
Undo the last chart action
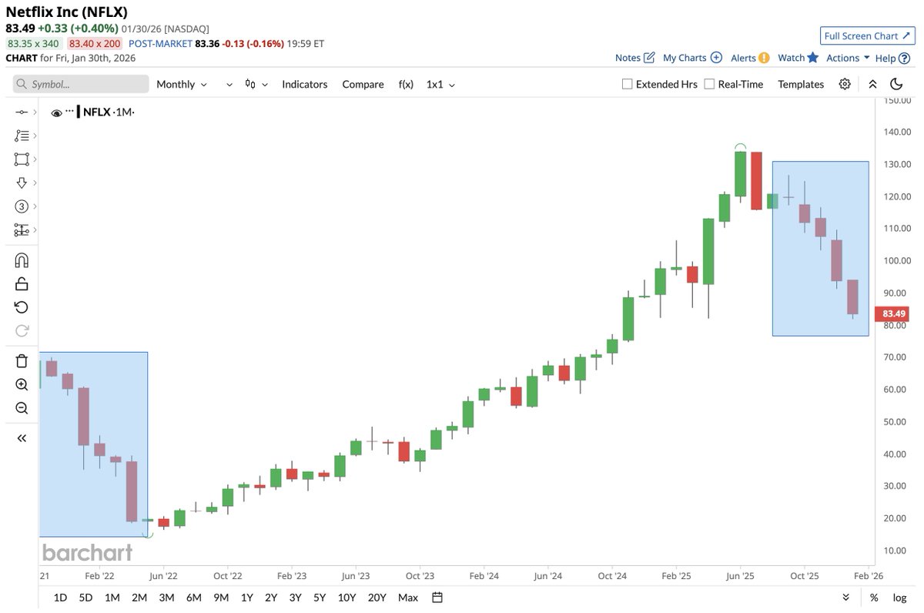coord(22,307)
